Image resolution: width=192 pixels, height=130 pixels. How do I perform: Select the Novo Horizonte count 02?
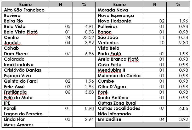[162, 21]
